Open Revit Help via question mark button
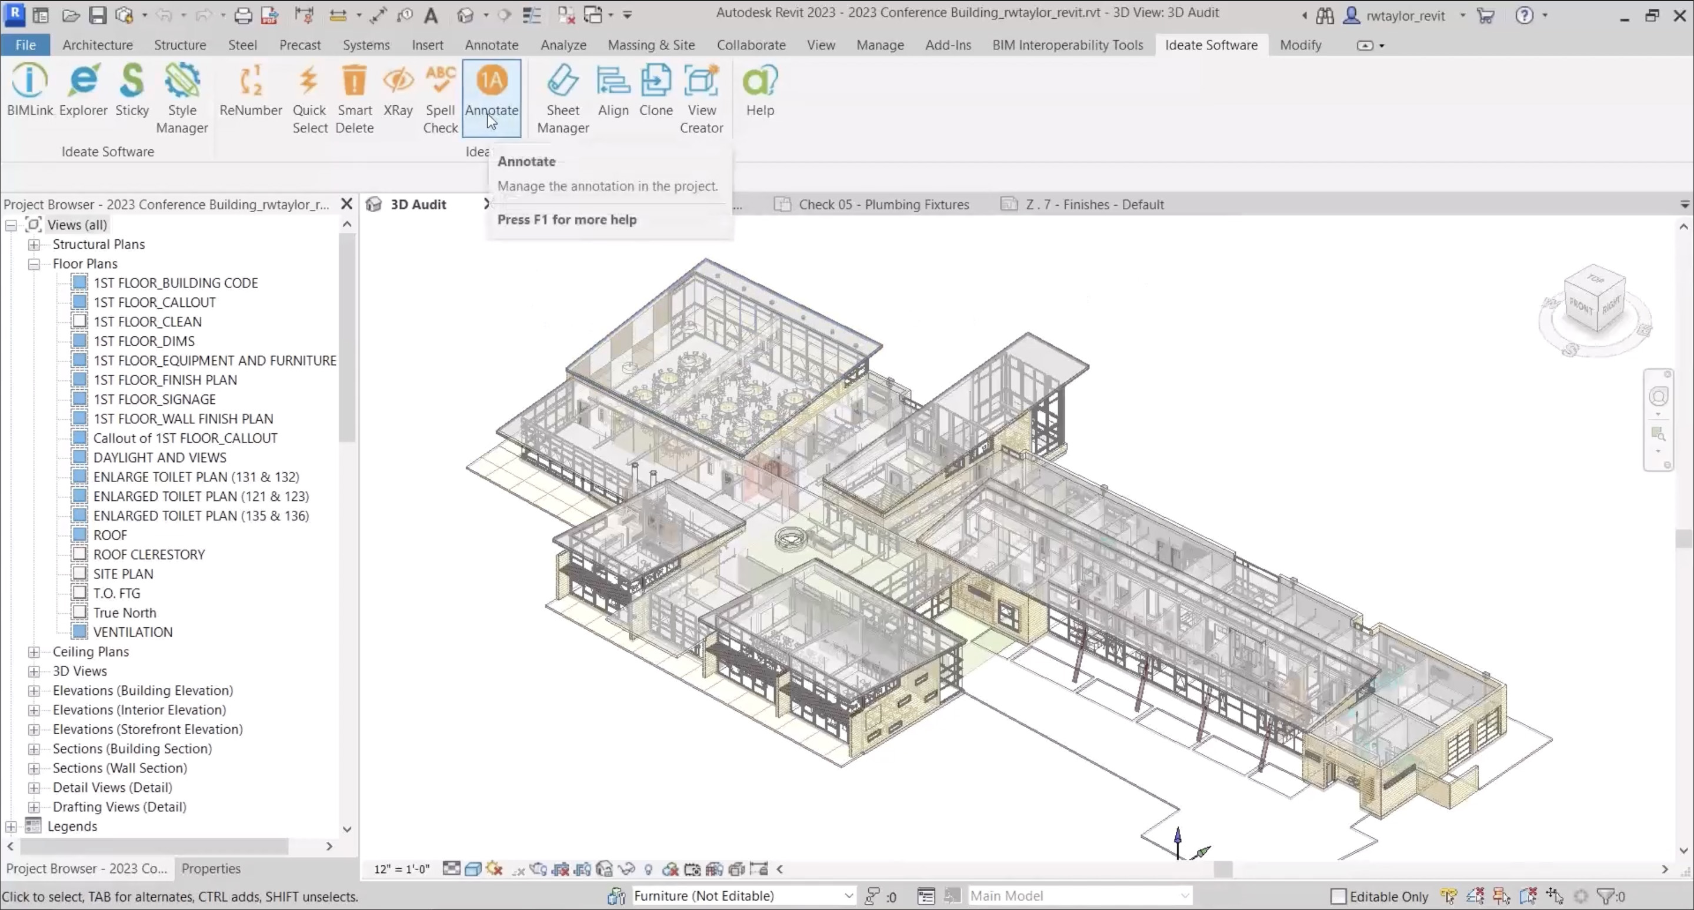 tap(1526, 15)
